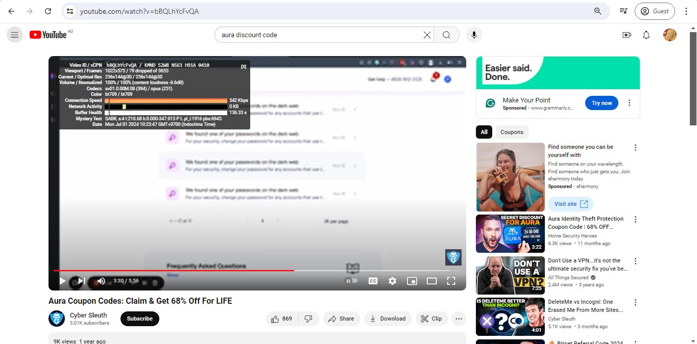Open options for Grammarly sponsored ad
697x344 pixels.
coord(629,103)
